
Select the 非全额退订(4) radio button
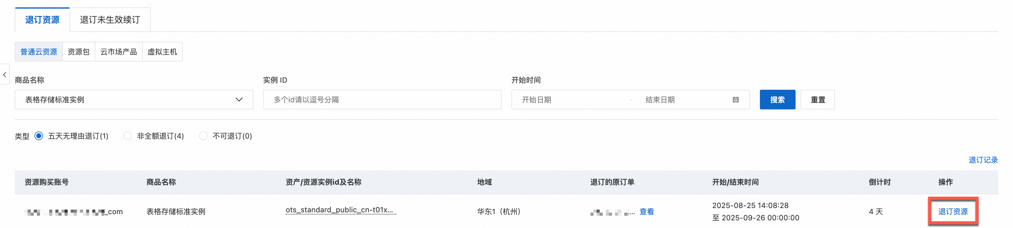click(x=127, y=136)
